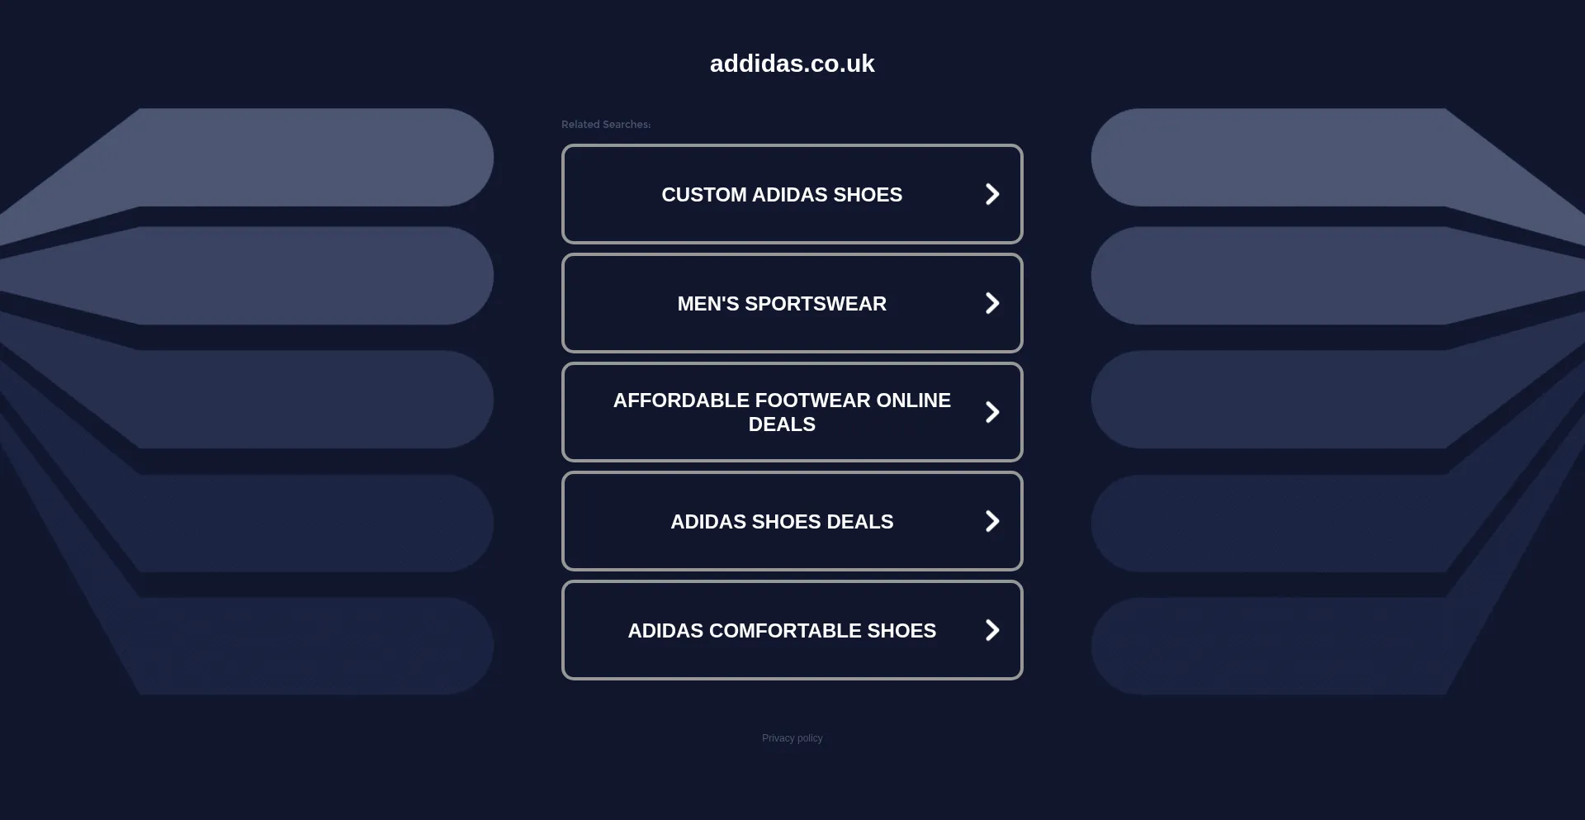
Task: Click the Related Searches heading
Action: [605, 124]
